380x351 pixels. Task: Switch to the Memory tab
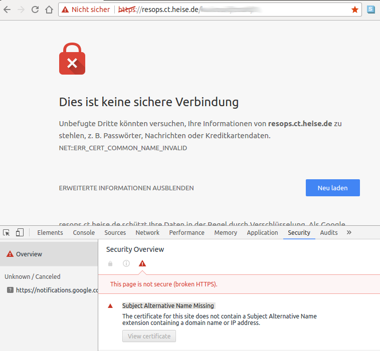click(x=226, y=233)
